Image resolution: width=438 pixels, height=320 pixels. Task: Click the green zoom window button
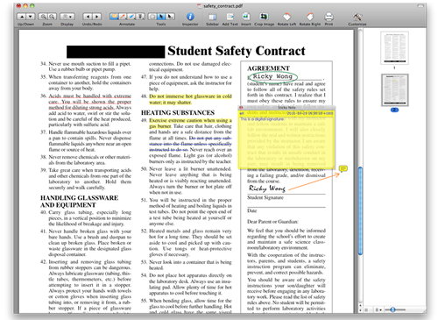pyautogui.click(x=32, y=5)
